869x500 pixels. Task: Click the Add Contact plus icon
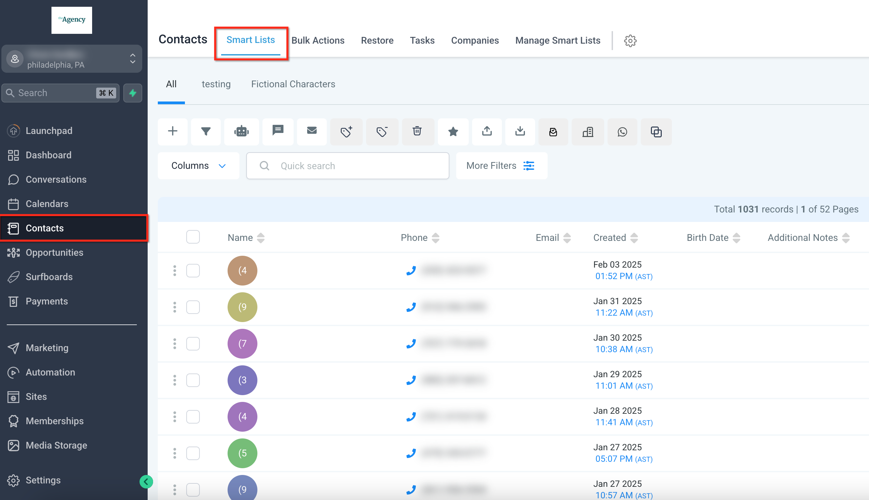click(173, 132)
